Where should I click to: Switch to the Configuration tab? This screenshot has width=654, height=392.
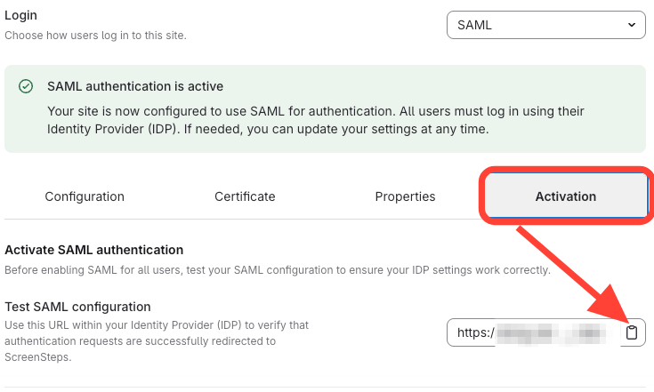[85, 196]
